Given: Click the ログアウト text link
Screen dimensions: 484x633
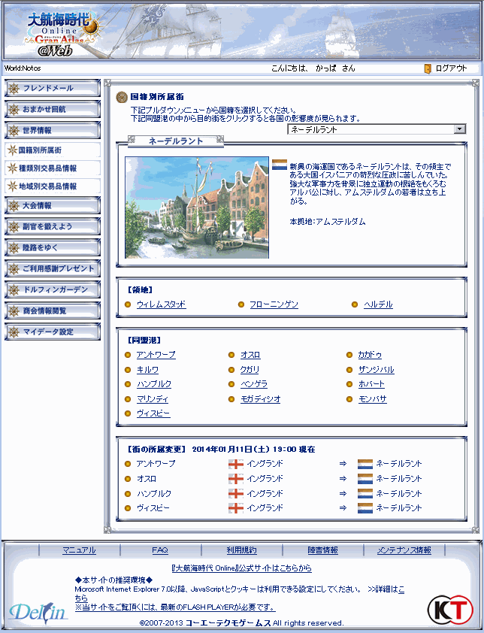Looking at the screenshot, I should tap(451, 68).
